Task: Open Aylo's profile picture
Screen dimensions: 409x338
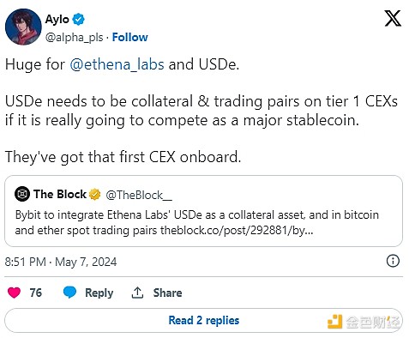Action: click(x=23, y=27)
